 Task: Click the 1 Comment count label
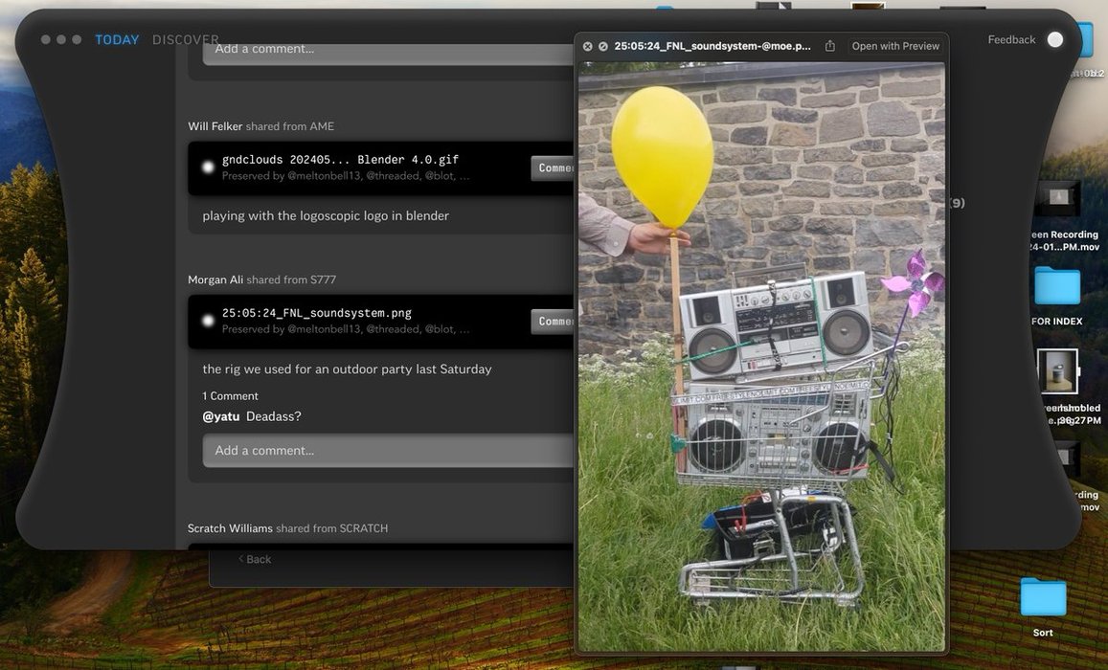point(231,396)
